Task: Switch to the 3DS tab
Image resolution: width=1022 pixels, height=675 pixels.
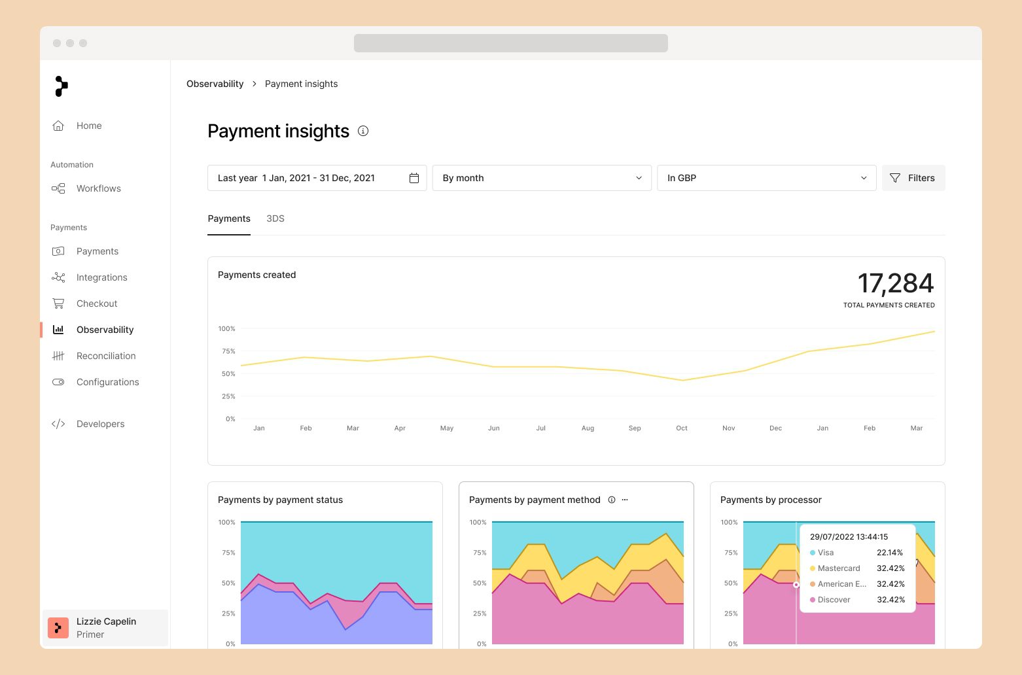Action: [x=275, y=218]
